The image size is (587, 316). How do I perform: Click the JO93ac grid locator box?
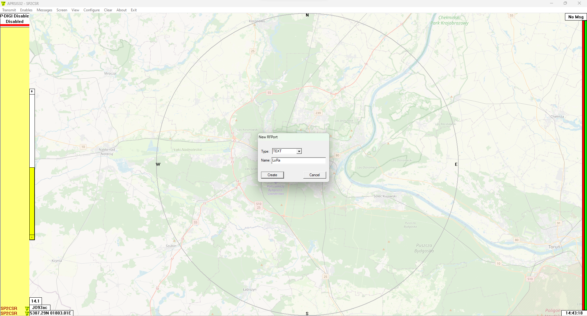point(40,308)
